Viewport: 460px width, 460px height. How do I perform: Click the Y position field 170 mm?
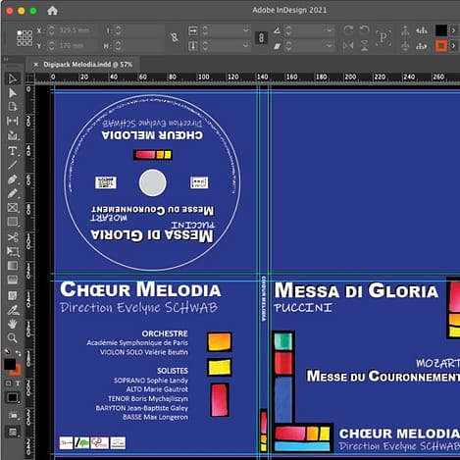click(77, 46)
